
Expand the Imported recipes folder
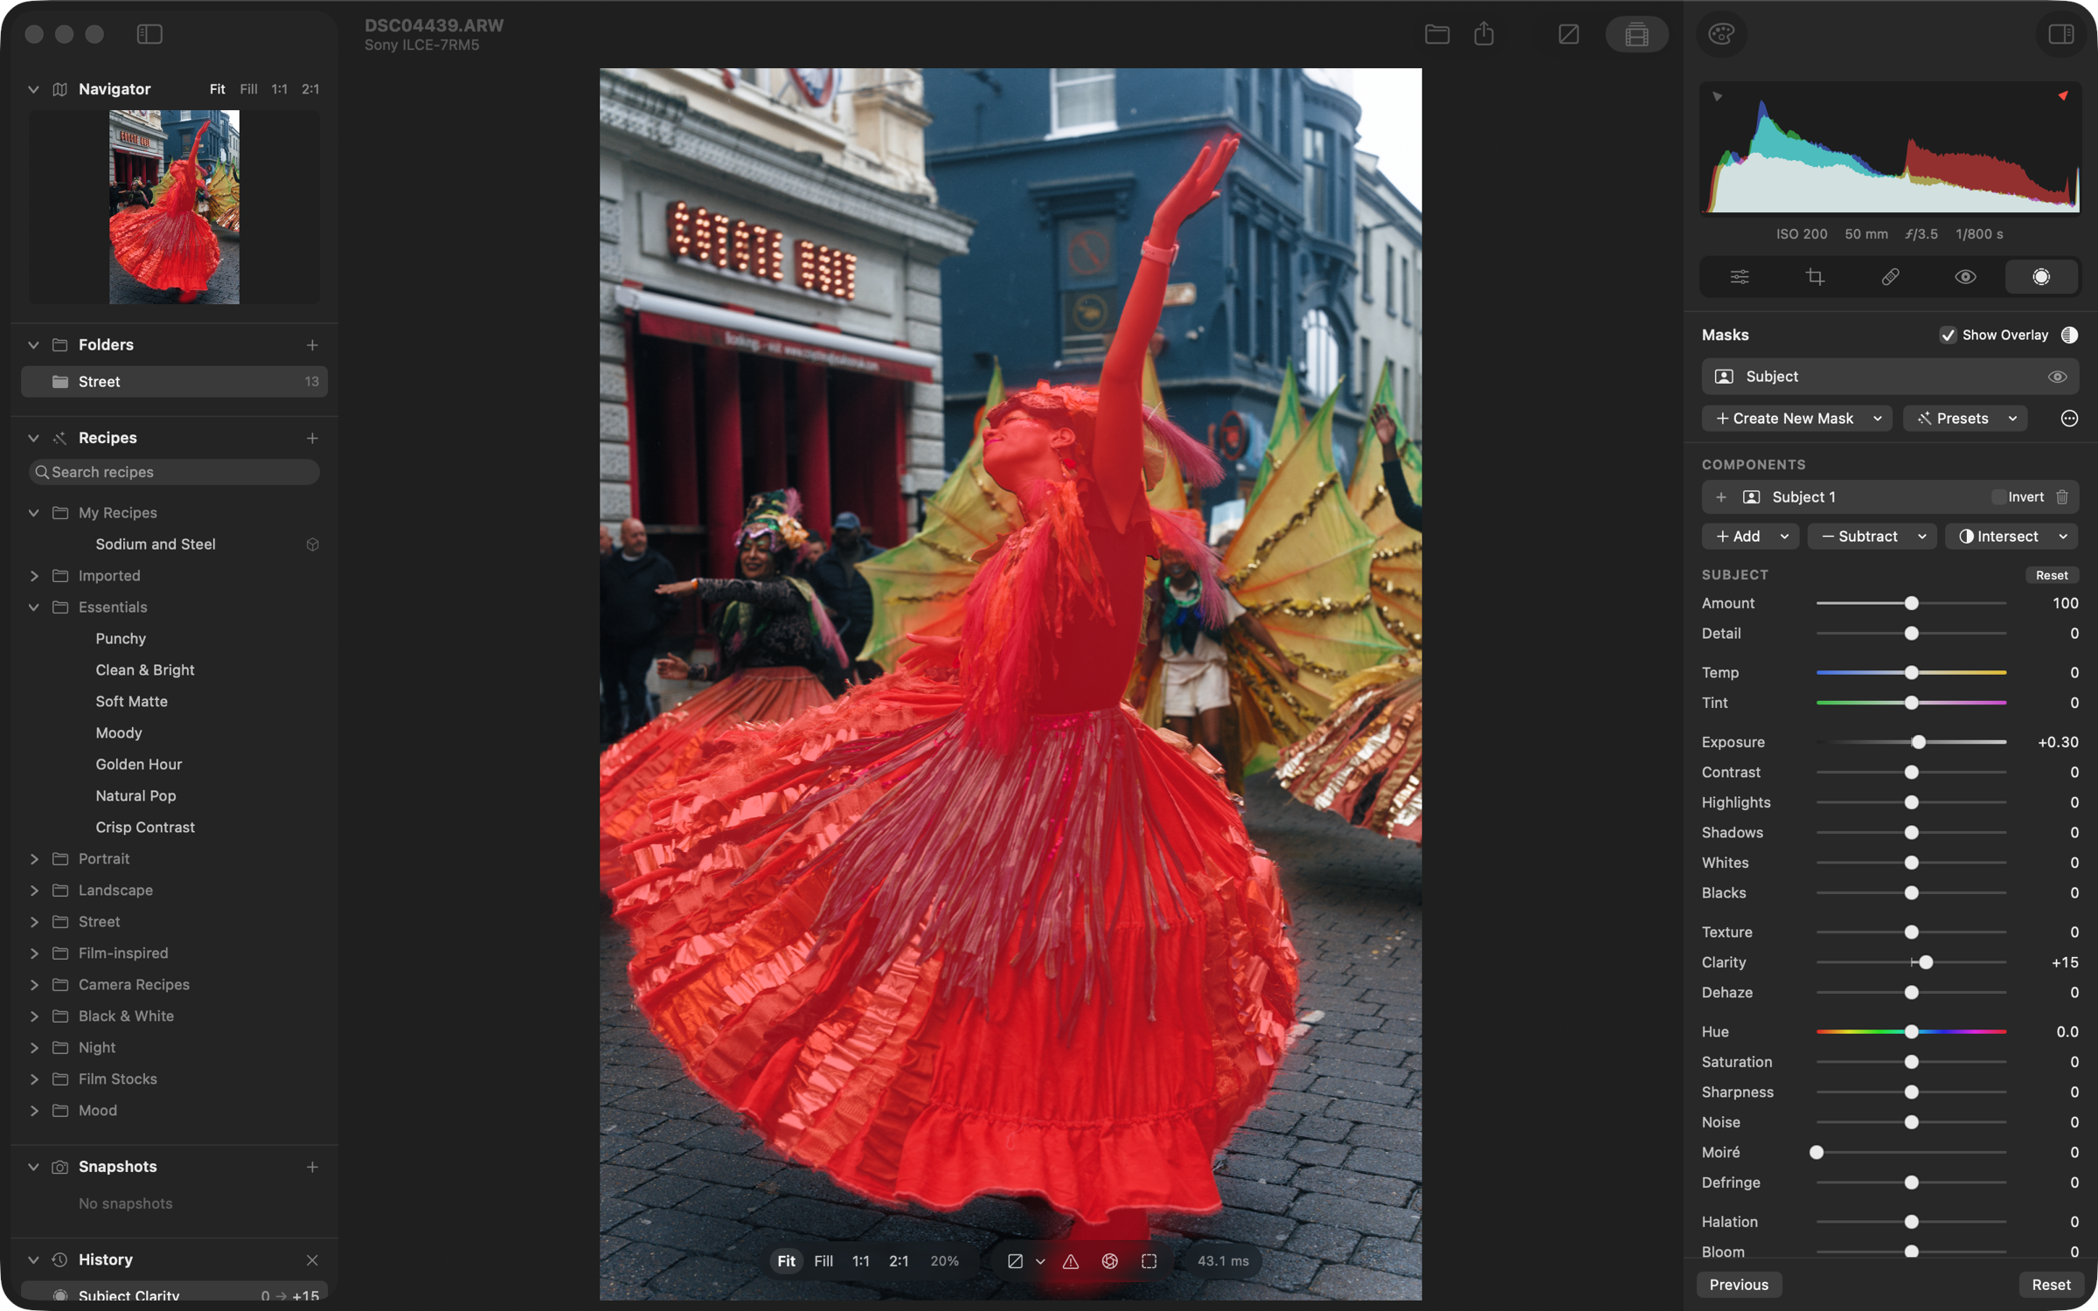click(33, 576)
